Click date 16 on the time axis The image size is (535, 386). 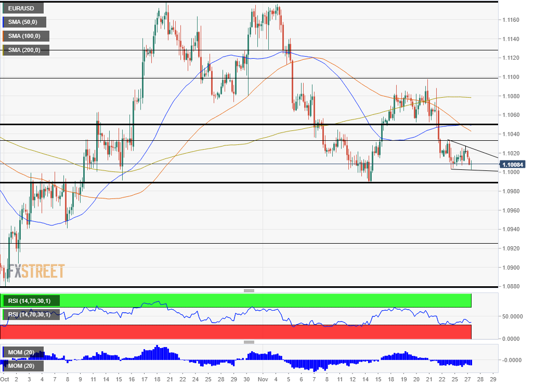132,379
